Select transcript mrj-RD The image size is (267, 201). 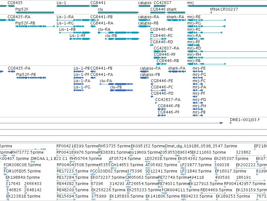[227, 51]
